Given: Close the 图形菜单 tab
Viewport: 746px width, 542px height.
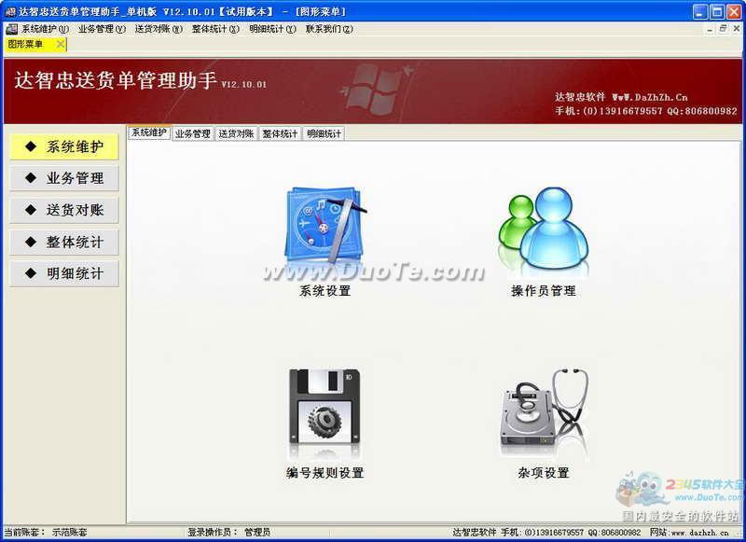Looking at the screenshot, I should click(x=61, y=44).
